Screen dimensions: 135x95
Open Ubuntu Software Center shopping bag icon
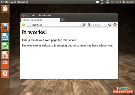pos(5,64)
